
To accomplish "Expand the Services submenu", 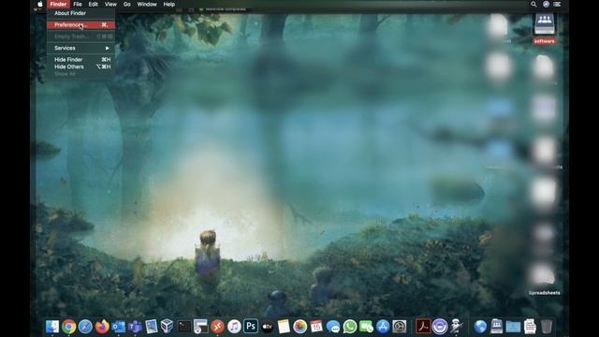I will 80,48.
